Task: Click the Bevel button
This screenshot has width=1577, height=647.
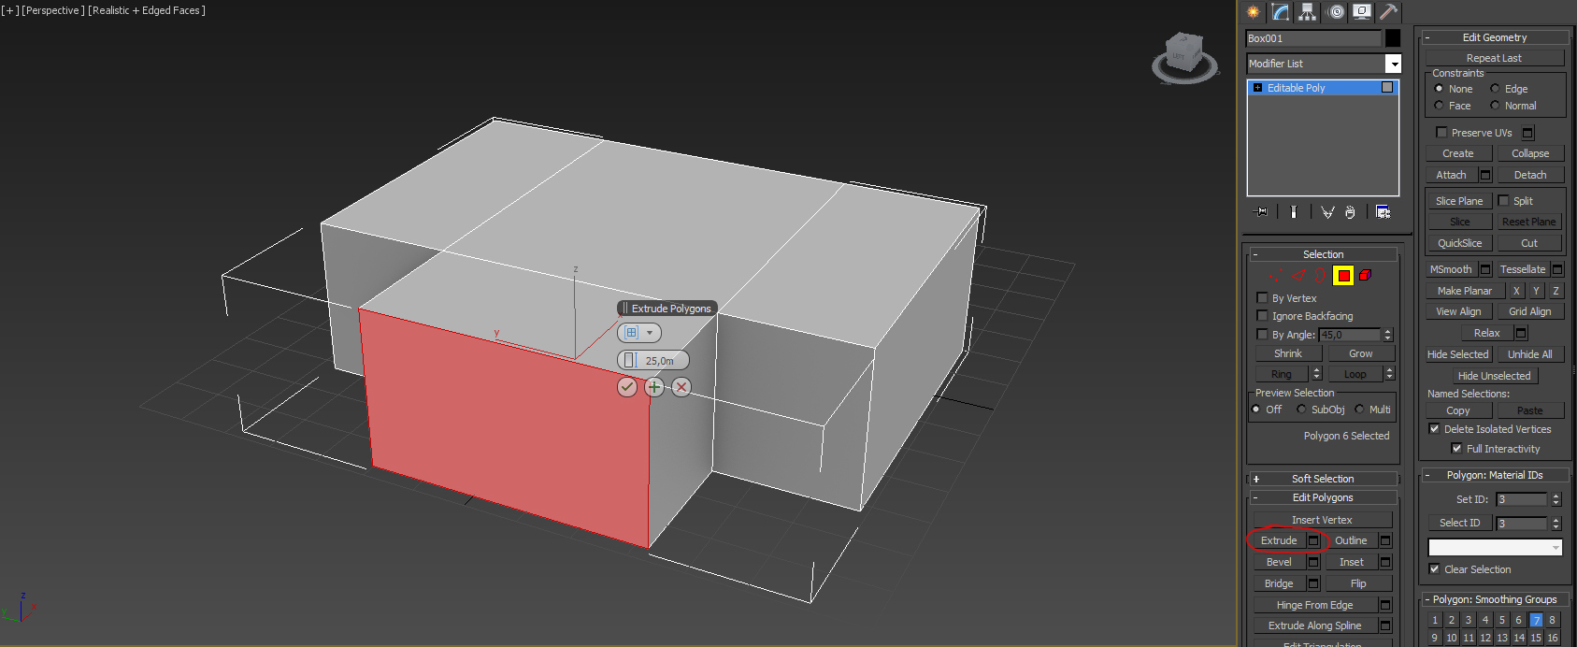Action: tap(1279, 562)
